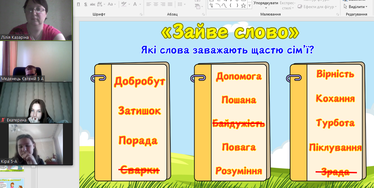
Task: Click the word Піклування on the slide
Action: 335,148
